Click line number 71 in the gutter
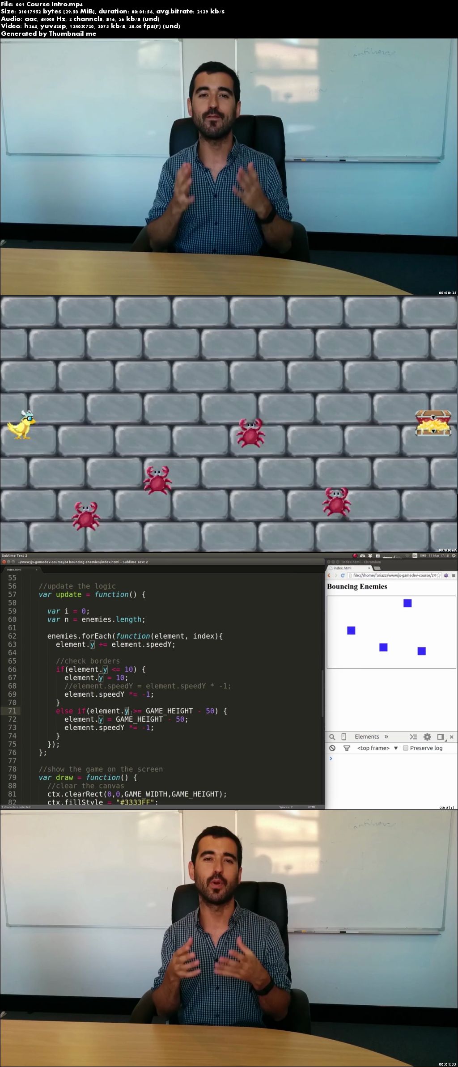The image size is (458, 1067). pos(12,711)
